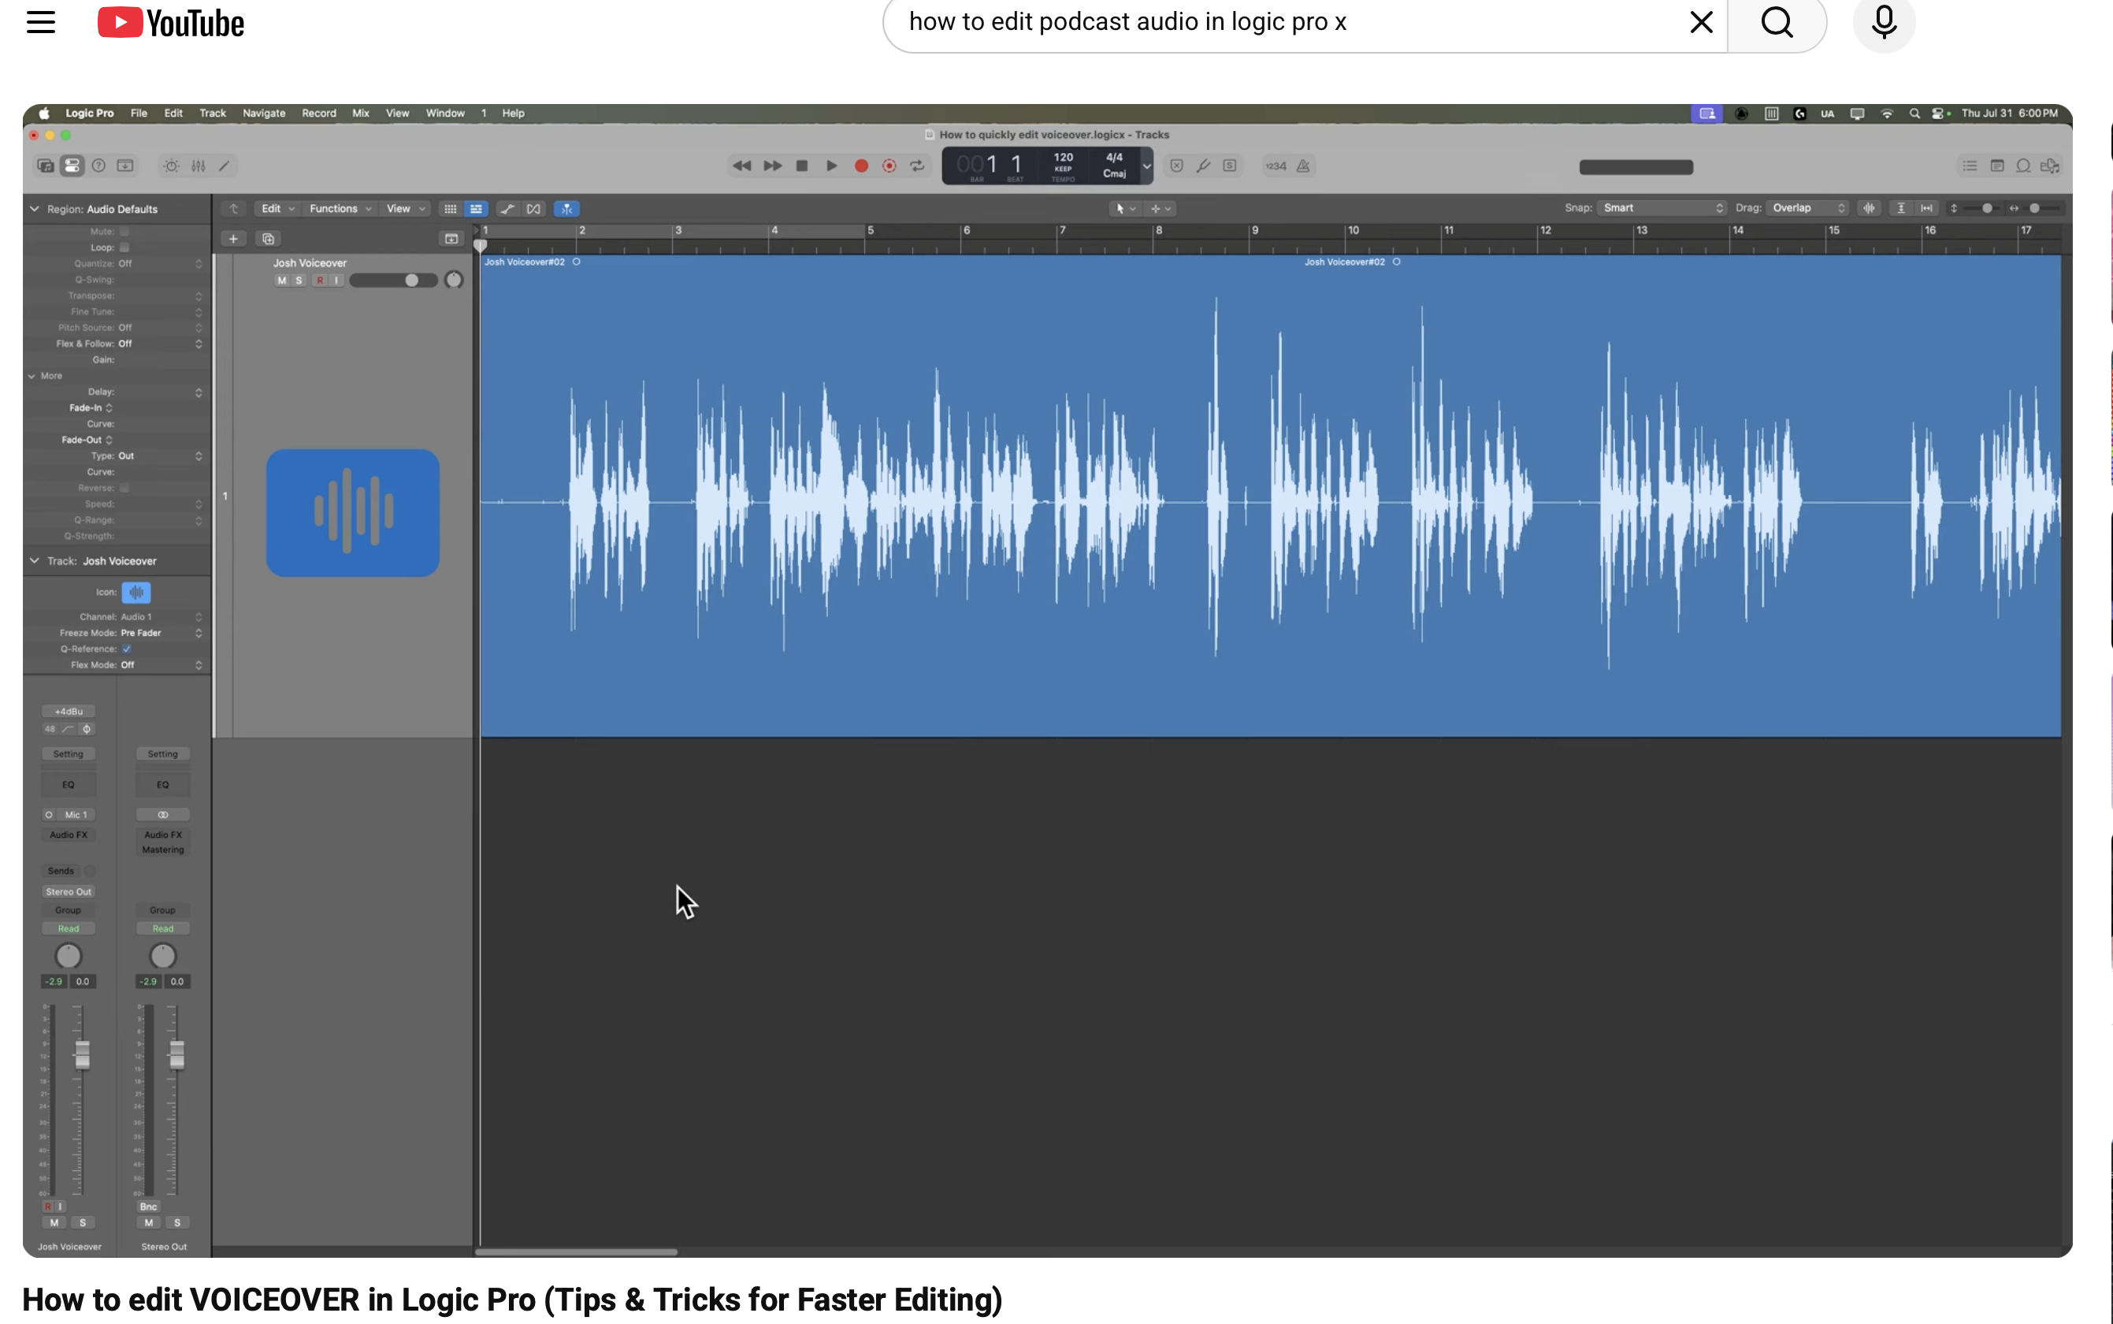The height and width of the screenshot is (1324, 2113).
Task: Open the Navigate menu
Action: click(x=263, y=113)
